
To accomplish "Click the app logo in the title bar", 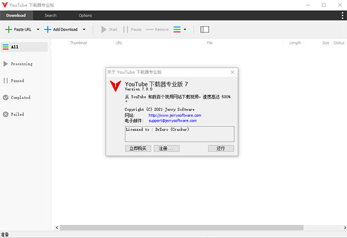I will [x=5, y=5].
